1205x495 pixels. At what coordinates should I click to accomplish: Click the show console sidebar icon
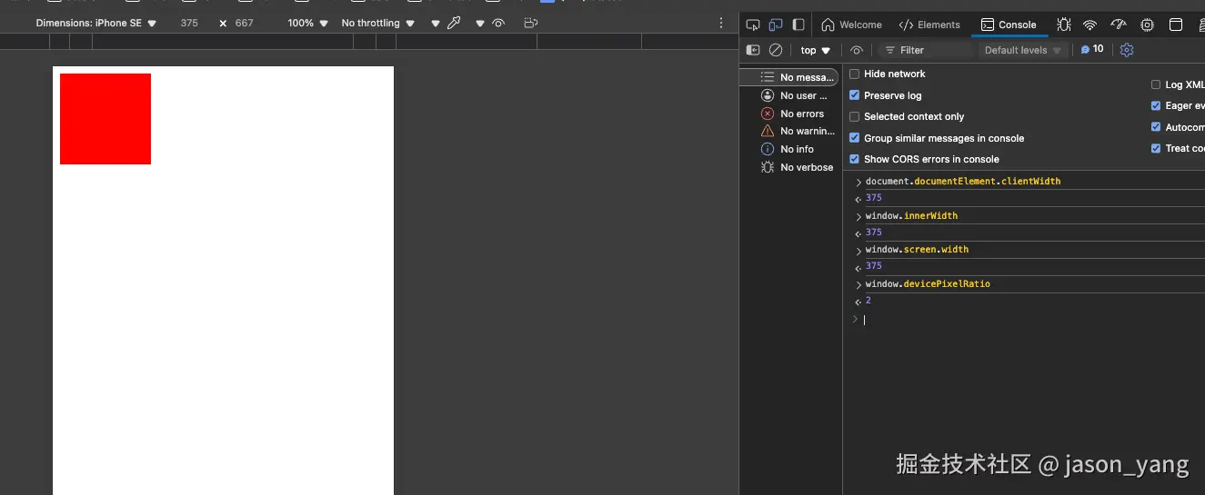753,50
